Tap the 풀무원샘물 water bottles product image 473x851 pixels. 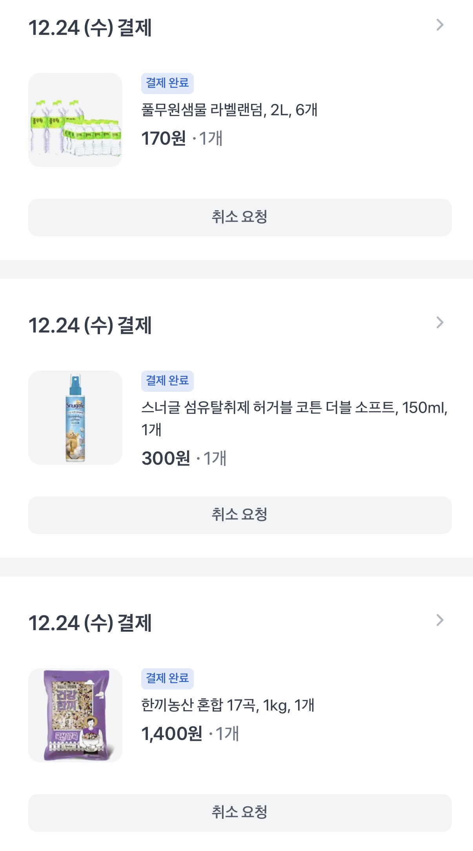click(x=75, y=120)
